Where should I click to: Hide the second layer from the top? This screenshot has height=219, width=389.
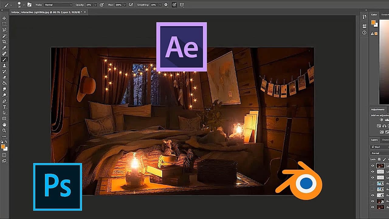point(373,172)
